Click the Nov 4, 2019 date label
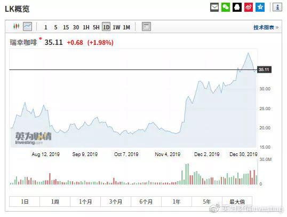Image resolution: width=287 pixels, height=217 pixels. tap(168, 154)
